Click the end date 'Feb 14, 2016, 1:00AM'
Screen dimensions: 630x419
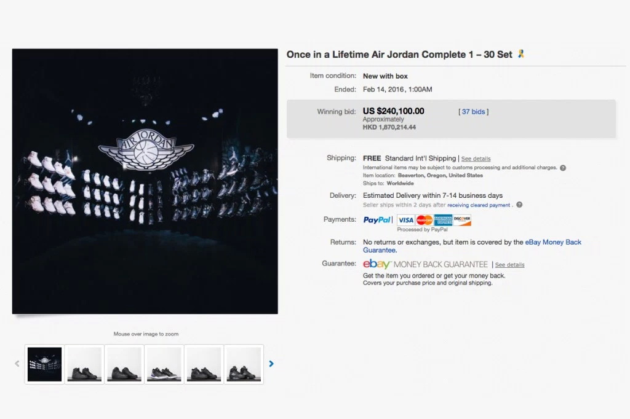point(397,89)
